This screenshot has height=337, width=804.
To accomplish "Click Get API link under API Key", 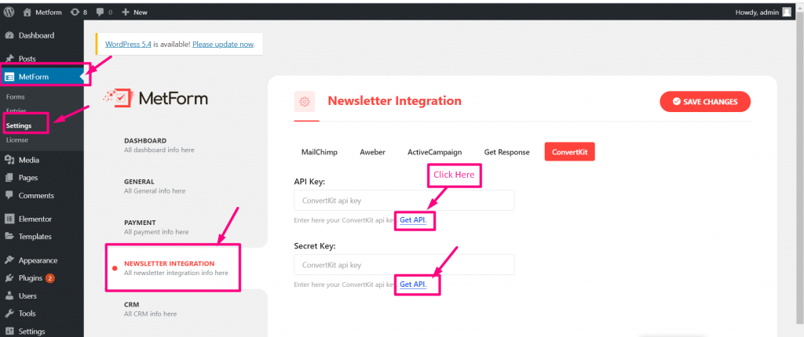I will pos(413,219).
